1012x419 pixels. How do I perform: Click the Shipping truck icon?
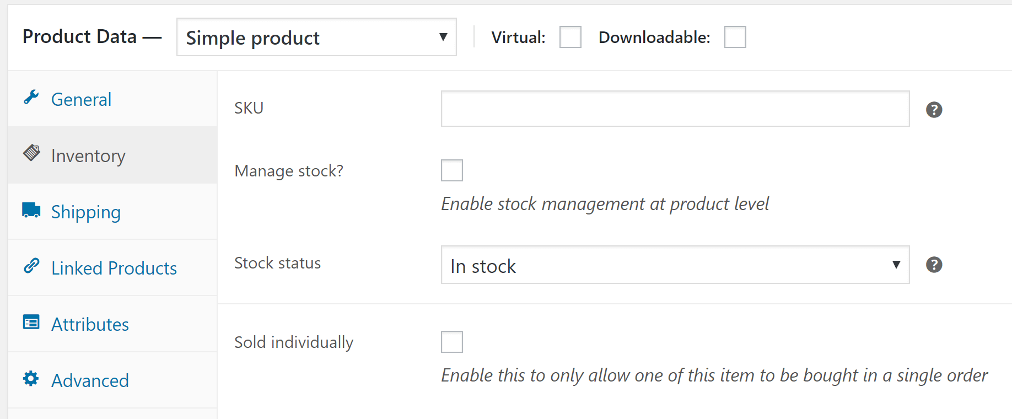31,210
